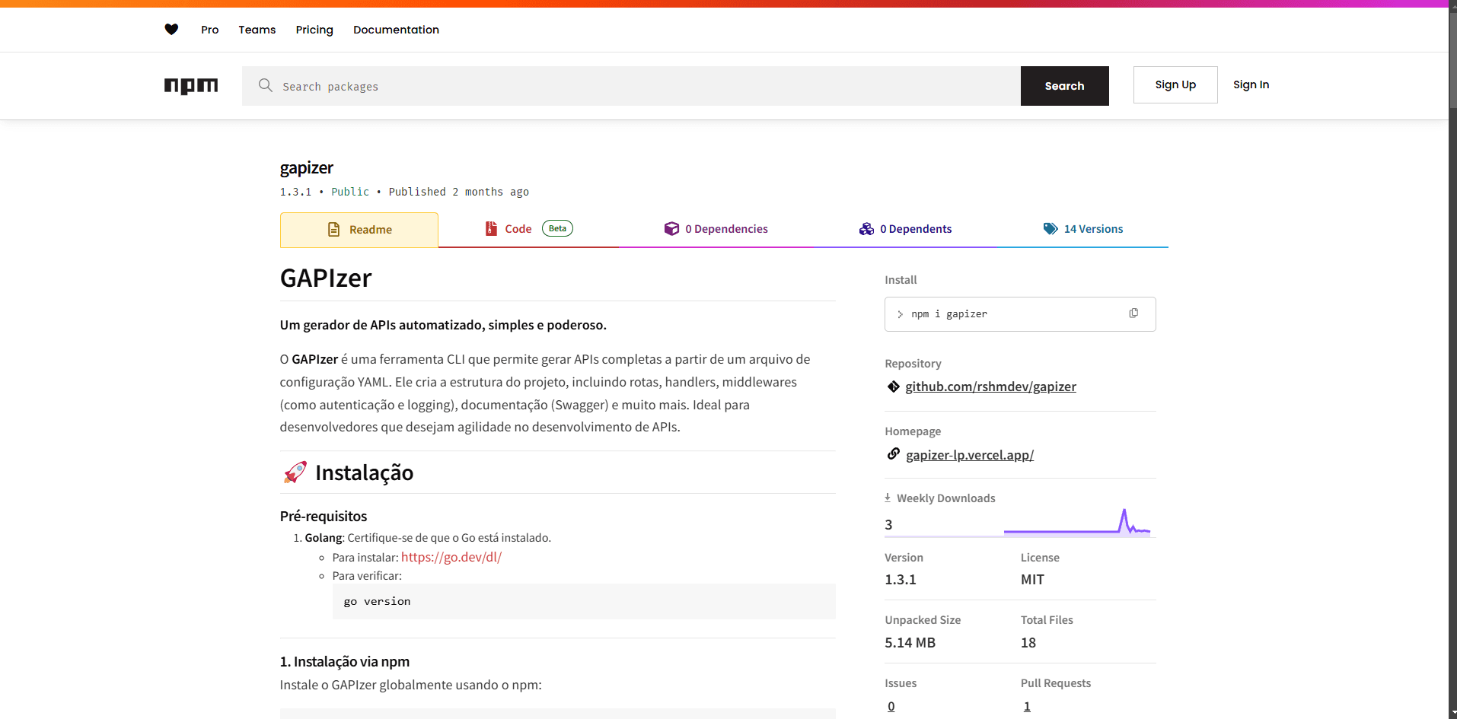Click the magnifying glass search icon

pyautogui.click(x=265, y=85)
